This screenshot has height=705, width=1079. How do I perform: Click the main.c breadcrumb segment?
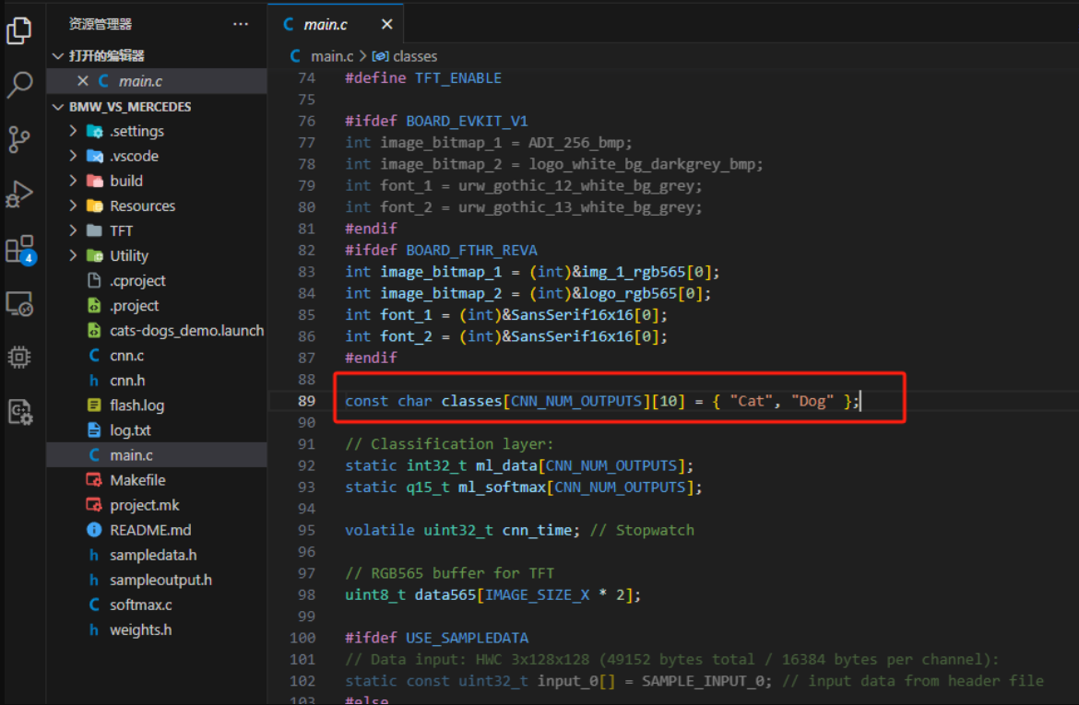(x=332, y=56)
